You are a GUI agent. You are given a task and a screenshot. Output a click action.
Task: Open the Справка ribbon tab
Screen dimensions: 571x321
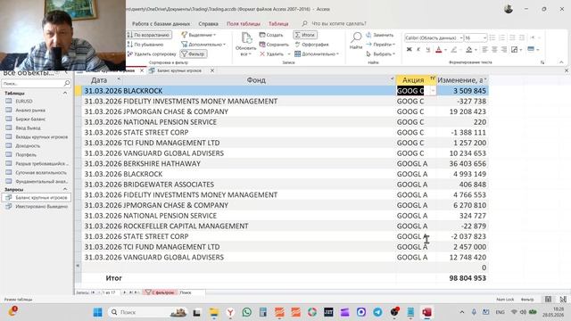tap(208, 24)
